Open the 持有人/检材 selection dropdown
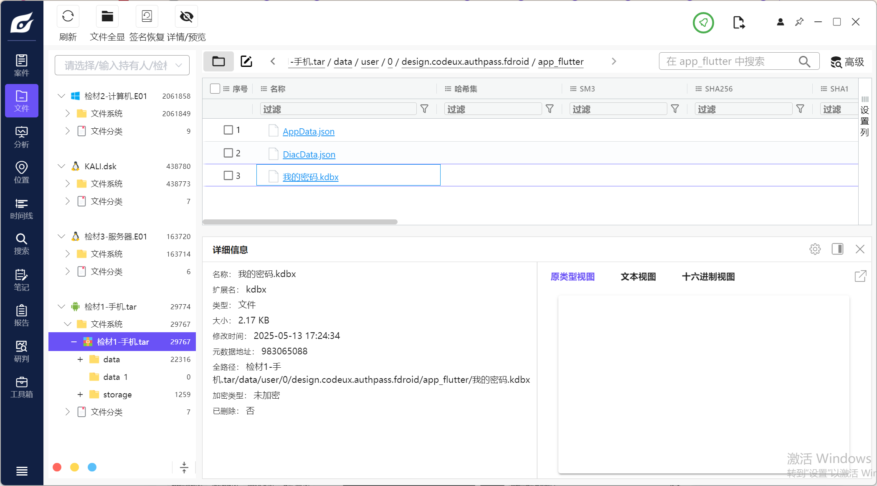Image resolution: width=877 pixels, height=486 pixels. (122, 65)
